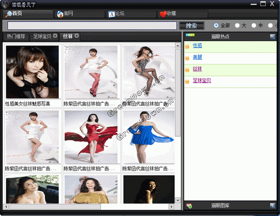Open thumbnail of woman in white dress posing
The width and height of the screenshot is (280, 216).
(32, 137)
